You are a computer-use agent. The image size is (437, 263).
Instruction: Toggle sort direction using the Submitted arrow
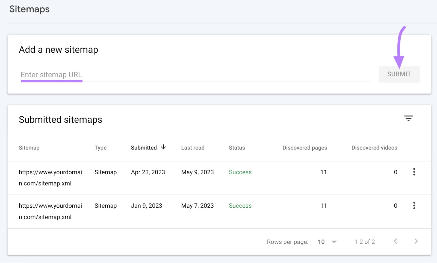[x=163, y=147]
